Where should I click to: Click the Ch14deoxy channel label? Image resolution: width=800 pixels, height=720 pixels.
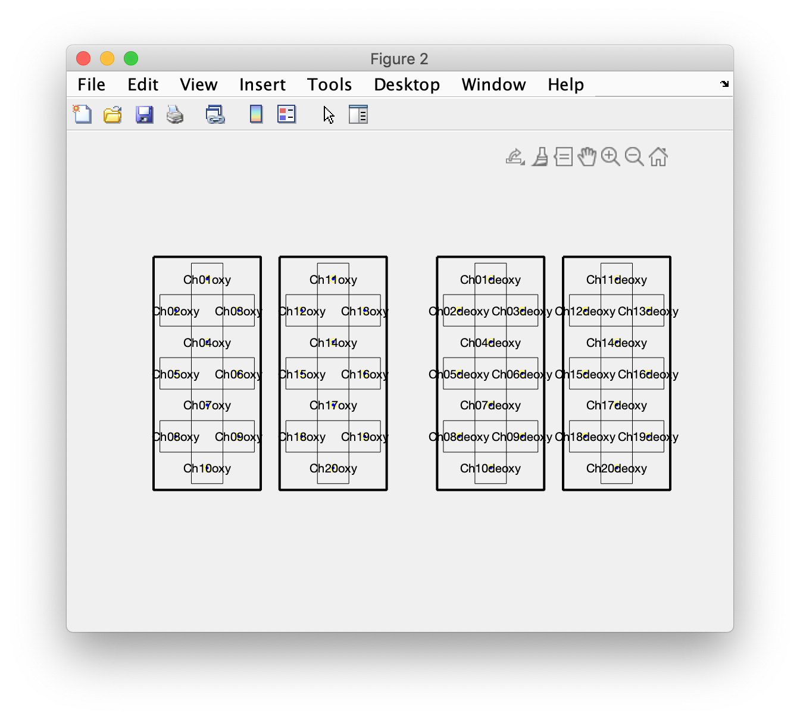coord(617,343)
